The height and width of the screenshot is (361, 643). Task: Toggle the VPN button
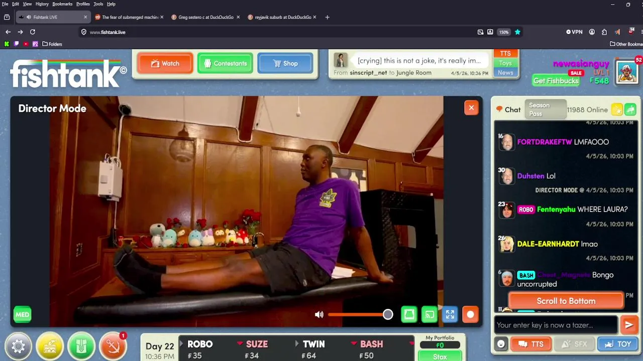[574, 32]
